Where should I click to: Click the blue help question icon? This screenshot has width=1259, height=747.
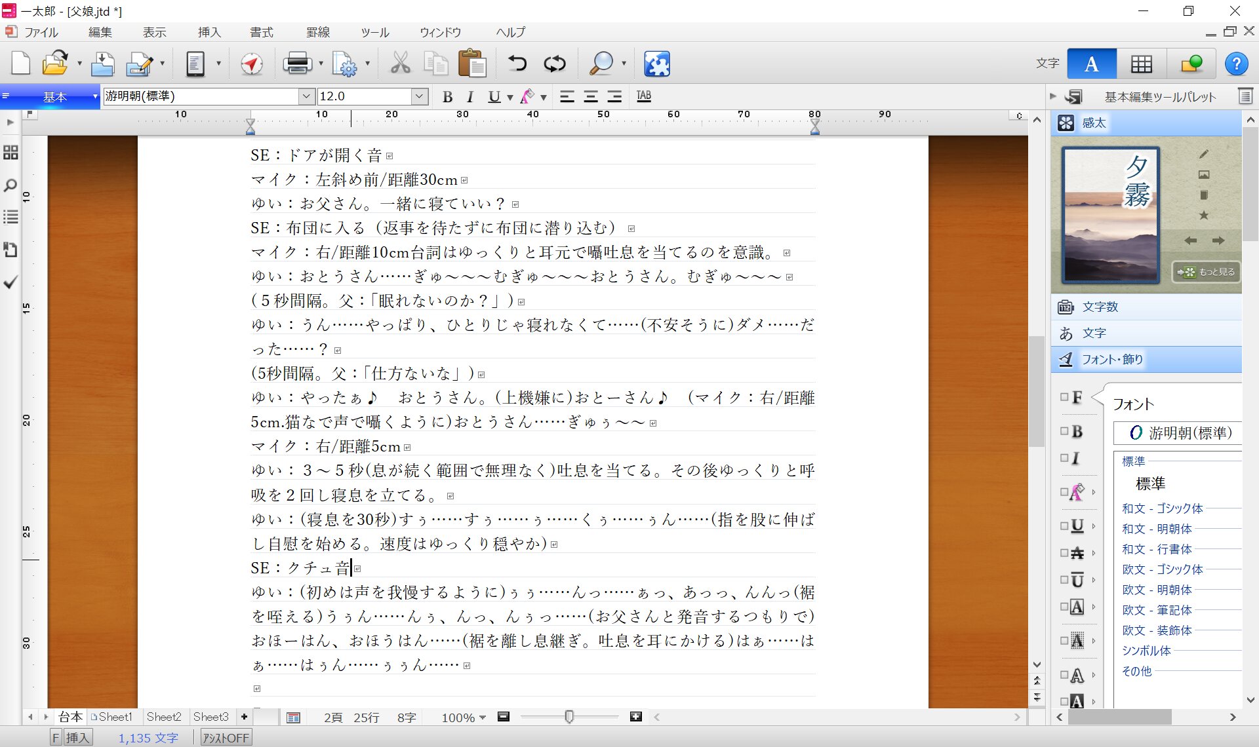(x=1236, y=64)
